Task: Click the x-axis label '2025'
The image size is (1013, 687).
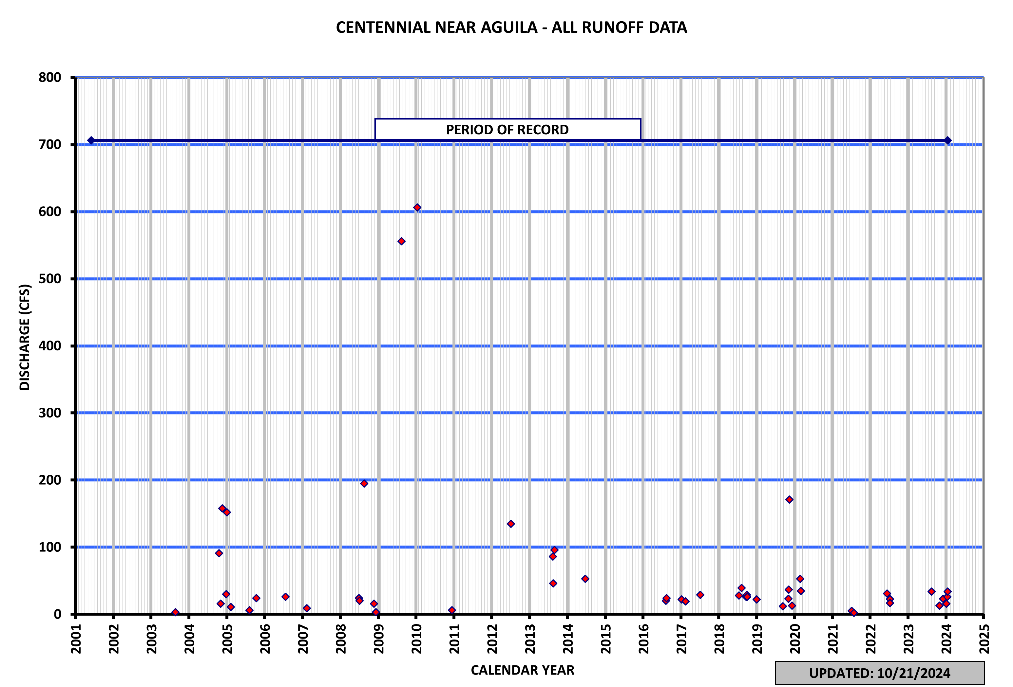Action: point(984,639)
